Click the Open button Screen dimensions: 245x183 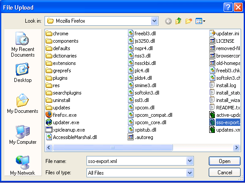click(x=224, y=161)
